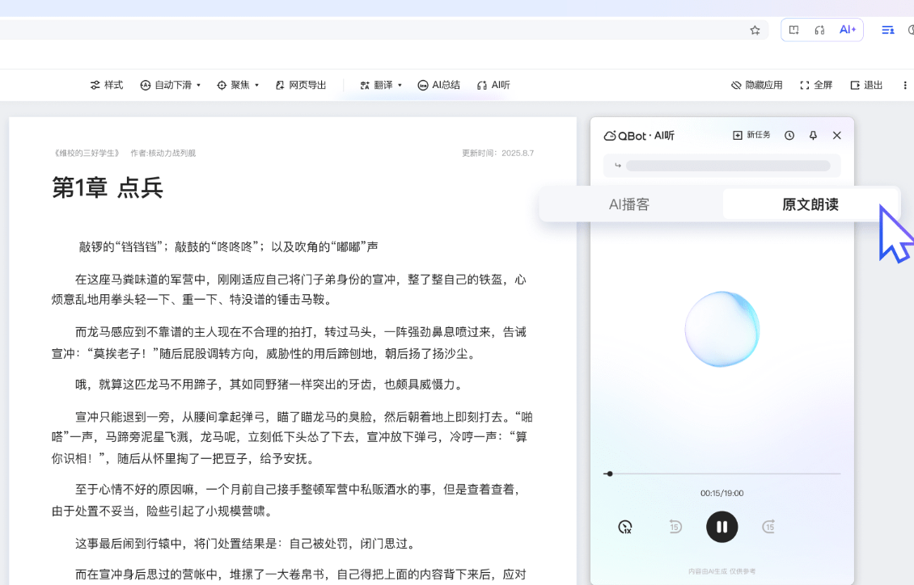Skip forward 15 seconds in the audio
The image size is (914, 585).
pyautogui.click(x=768, y=526)
